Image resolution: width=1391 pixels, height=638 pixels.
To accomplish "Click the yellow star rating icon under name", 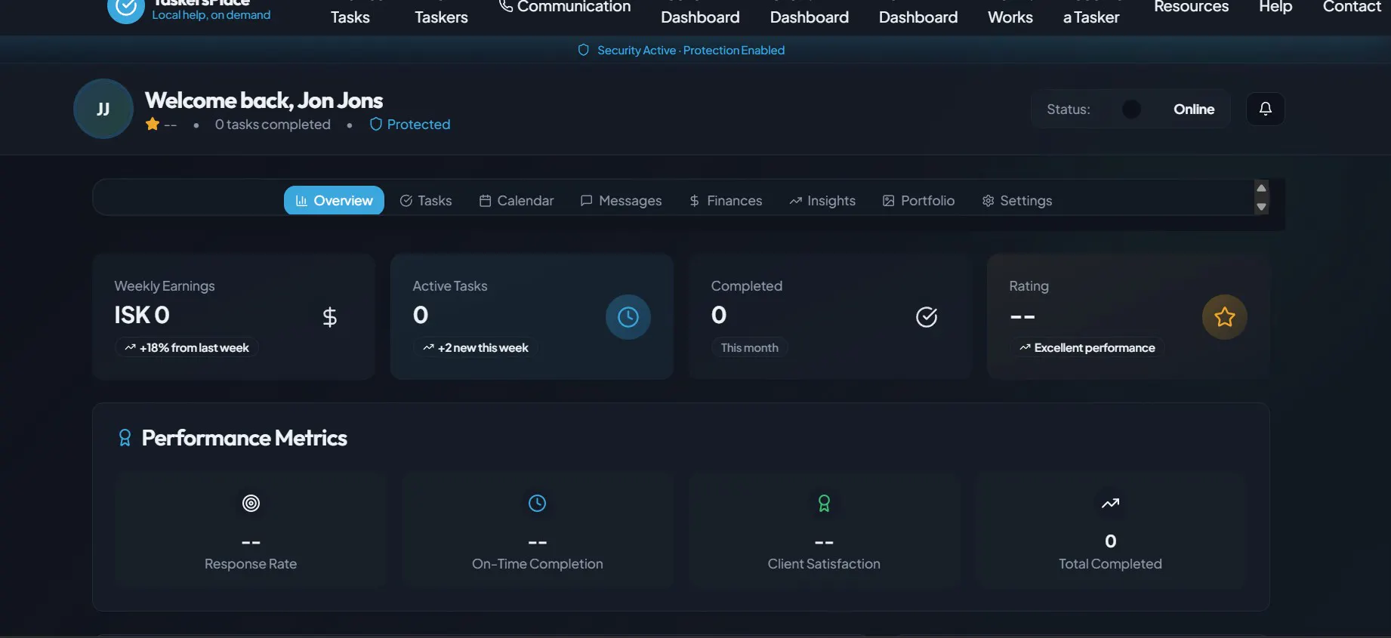I will pos(153,124).
